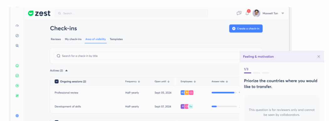Sort by Open until column

pos(162,81)
